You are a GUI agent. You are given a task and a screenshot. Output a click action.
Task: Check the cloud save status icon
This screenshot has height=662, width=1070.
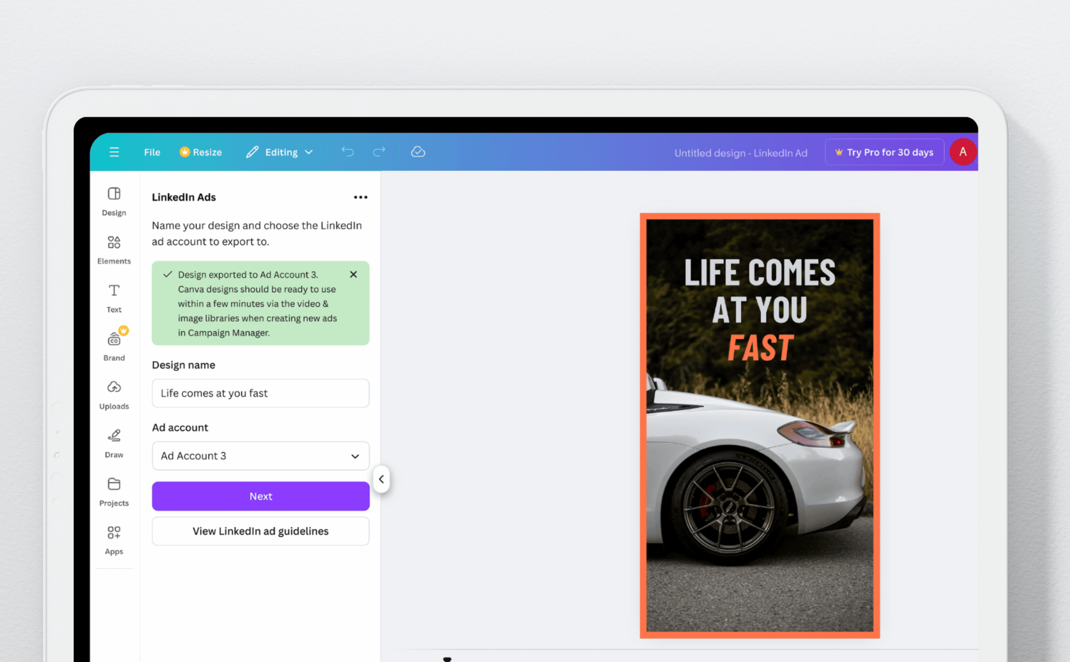point(418,152)
